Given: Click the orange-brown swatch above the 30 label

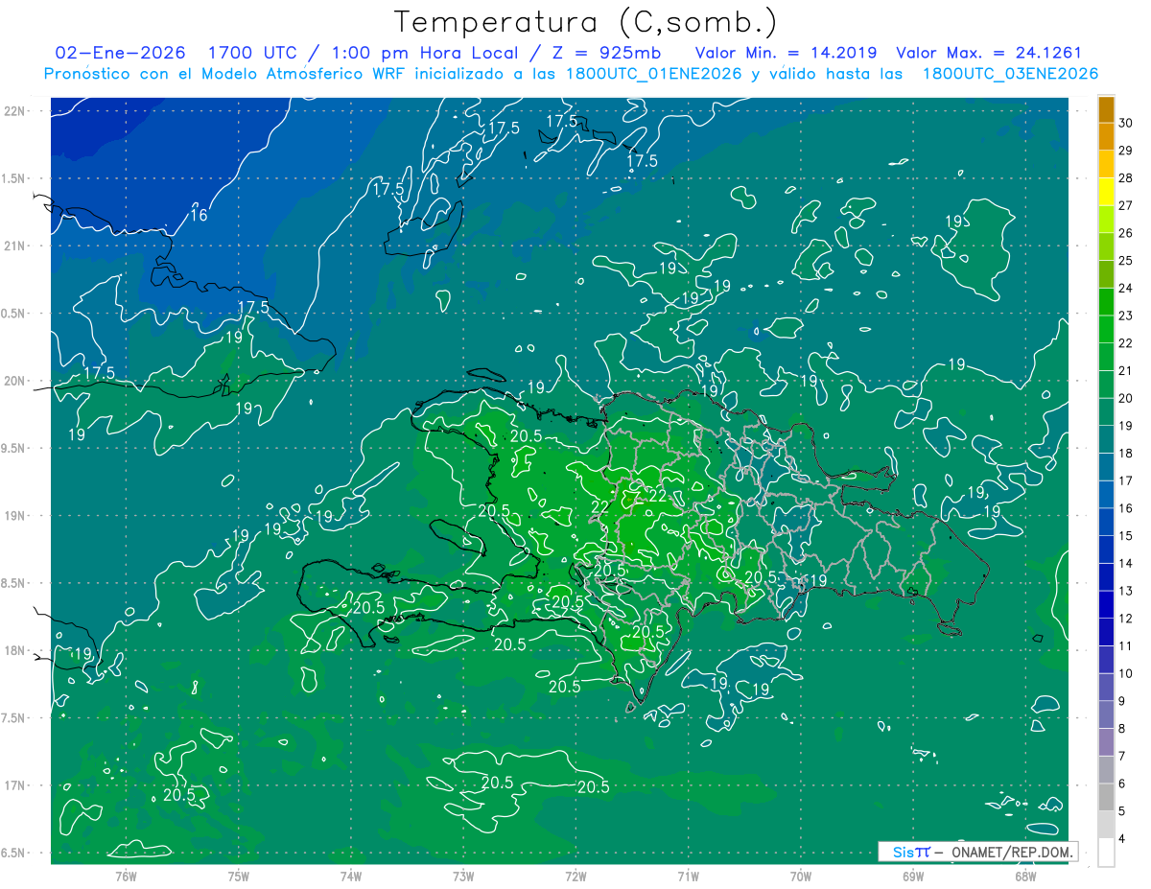Looking at the screenshot, I should point(1106,109).
